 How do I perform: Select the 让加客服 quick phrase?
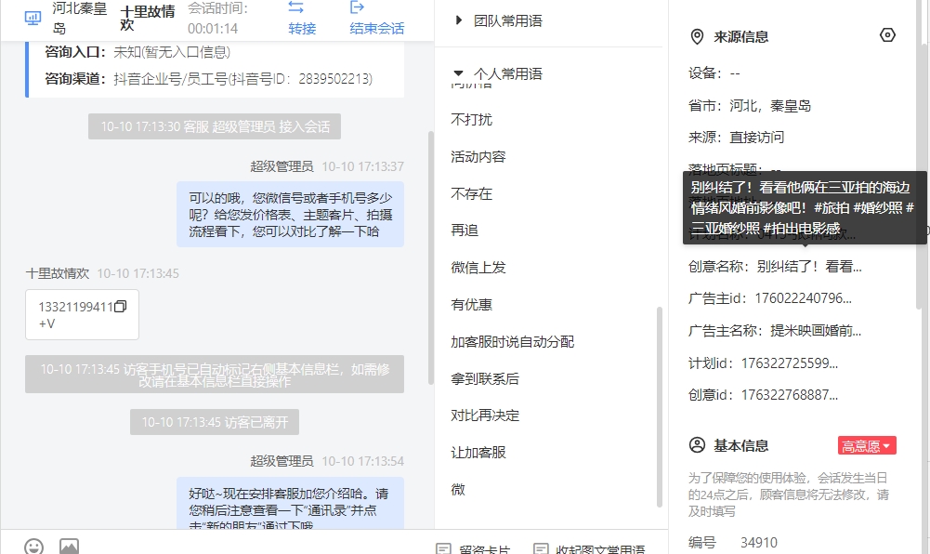[x=478, y=453]
